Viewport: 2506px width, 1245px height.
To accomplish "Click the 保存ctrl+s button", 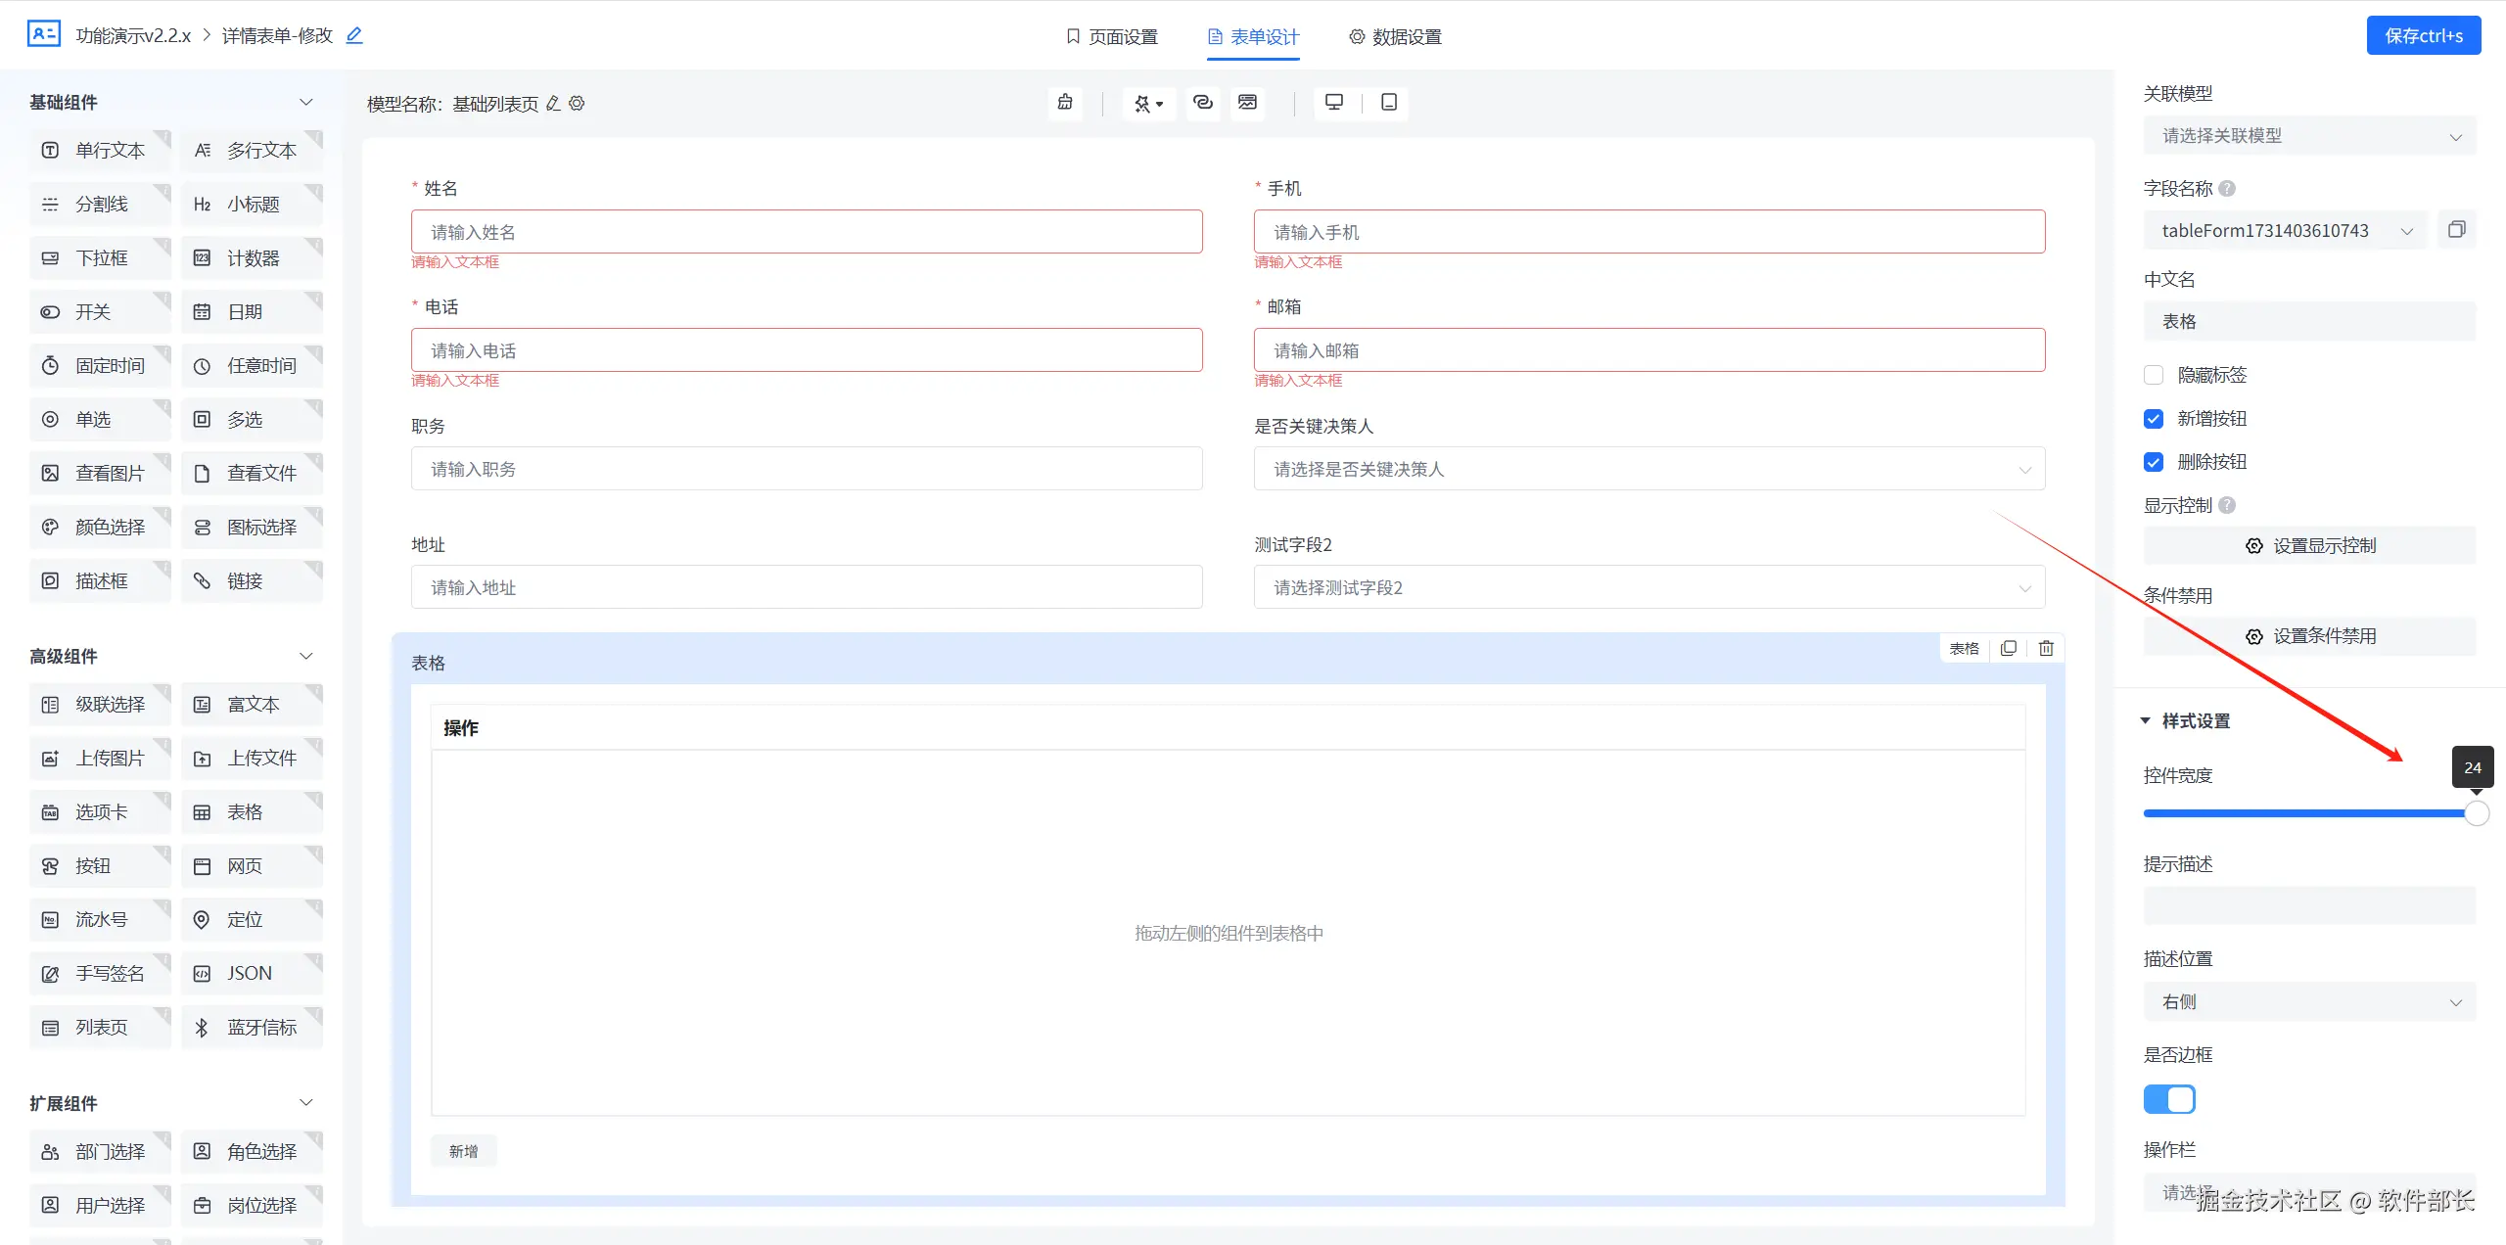I will click(x=2423, y=36).
